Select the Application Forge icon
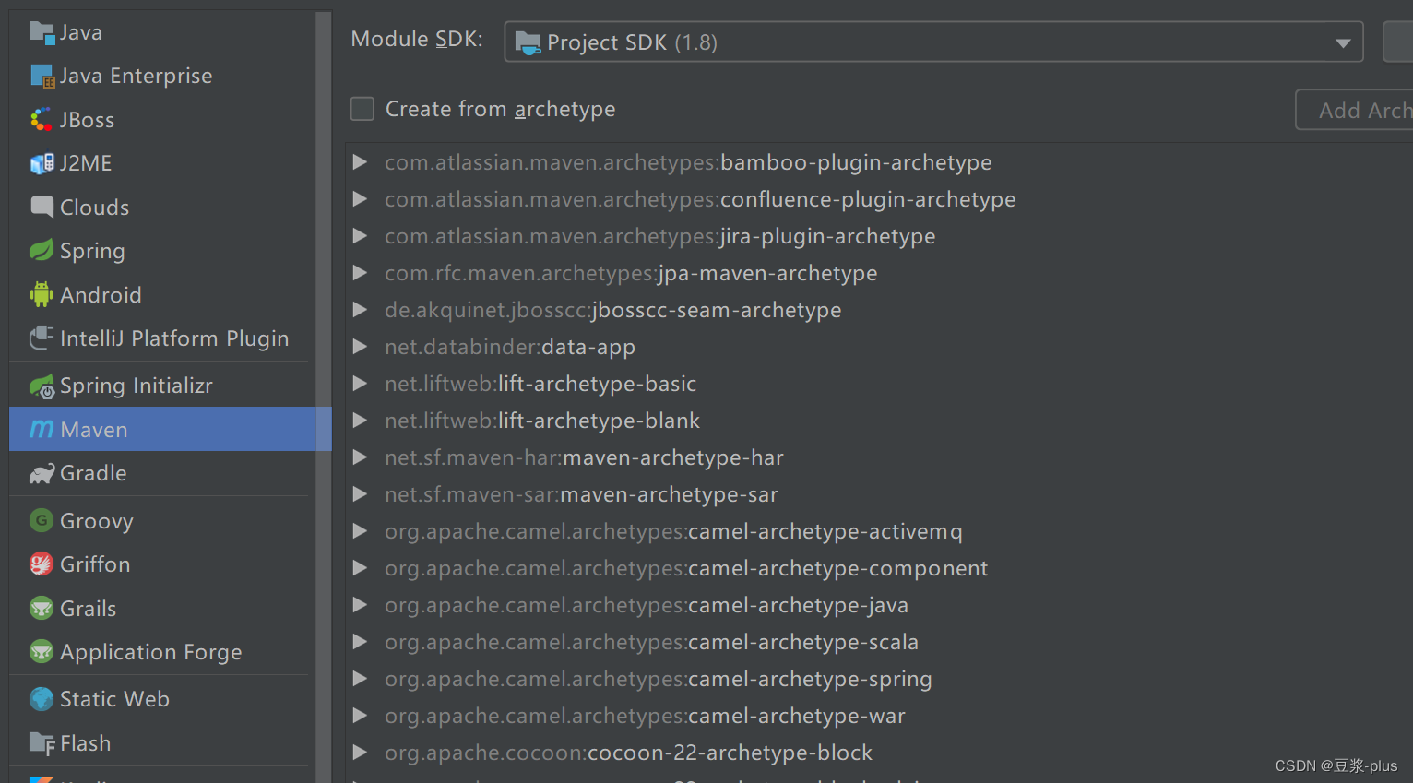The height and width of the screenshot is (783, 1413). pyautogui.click(x=42, y=652)
